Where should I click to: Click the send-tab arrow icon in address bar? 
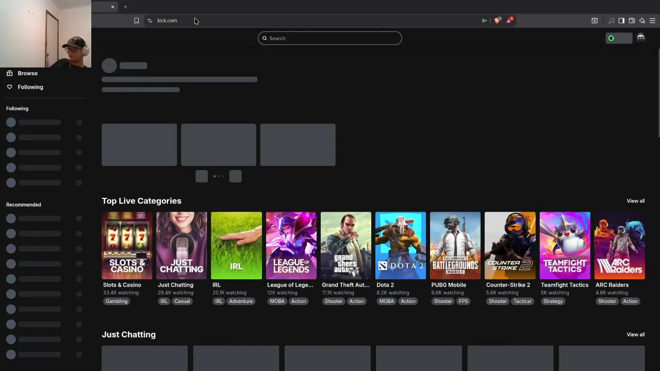click(484, 21)
